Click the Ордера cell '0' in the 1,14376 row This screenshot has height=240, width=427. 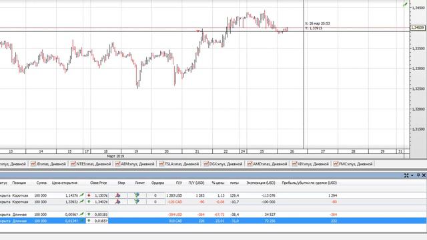pos(155,195)
